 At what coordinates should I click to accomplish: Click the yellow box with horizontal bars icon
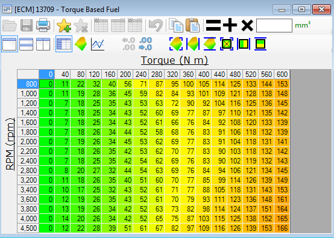[260, 44]
